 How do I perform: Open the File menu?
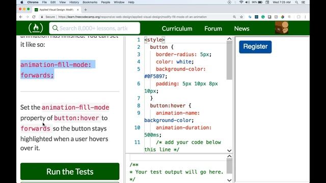pyautogui.click(x=44, y=2)
